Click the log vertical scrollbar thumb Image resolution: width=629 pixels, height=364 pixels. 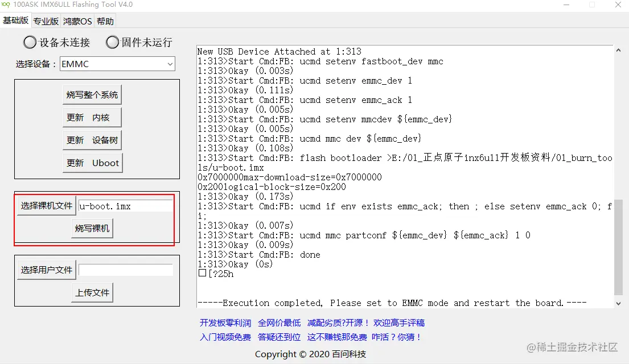pyautogui.click(x=618, y=248)
